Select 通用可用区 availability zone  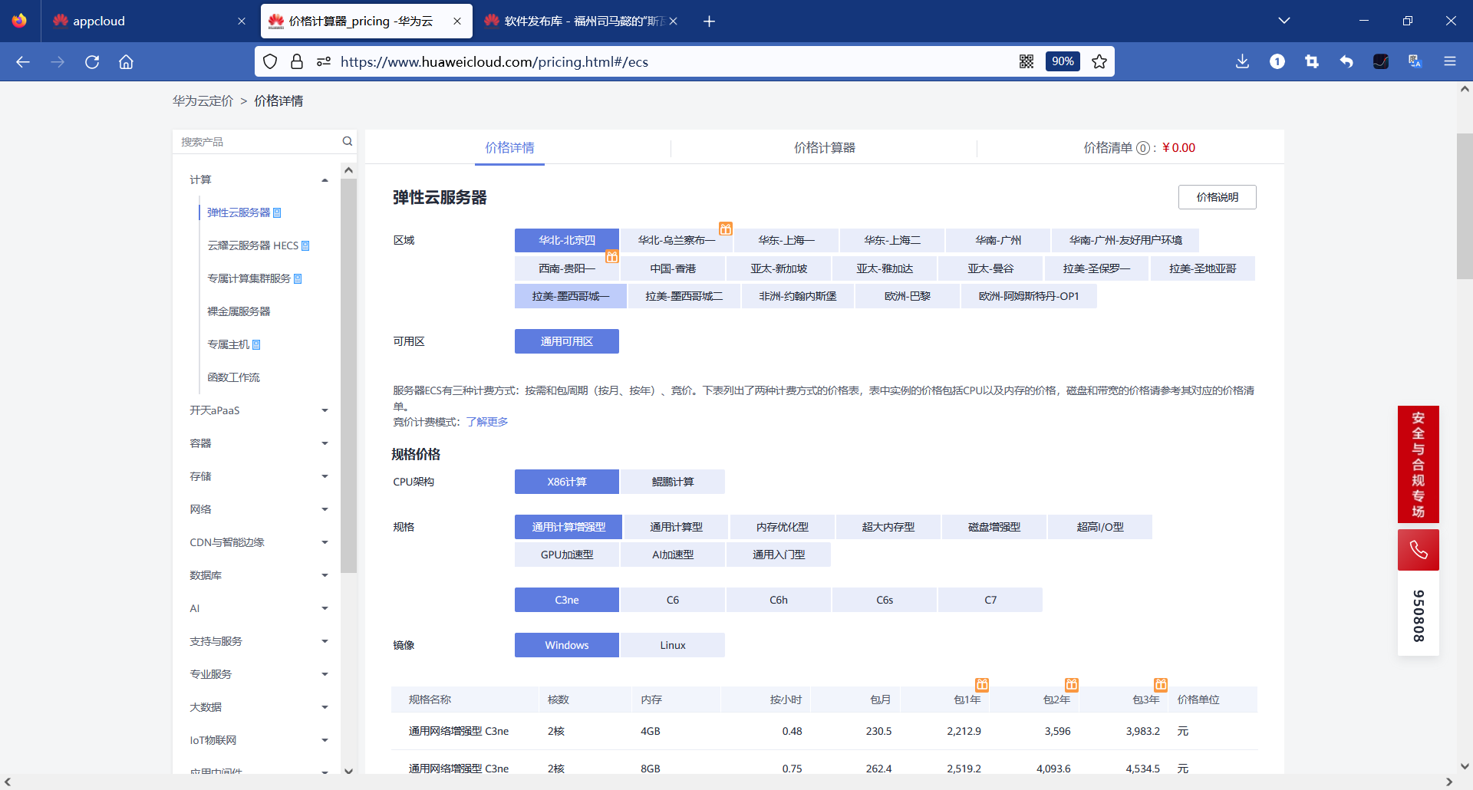coord(567,341)
